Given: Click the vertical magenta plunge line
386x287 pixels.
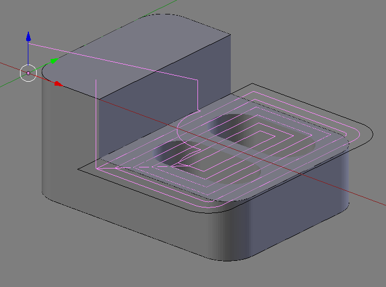Looking at the screenshot, I should [96, 122].
